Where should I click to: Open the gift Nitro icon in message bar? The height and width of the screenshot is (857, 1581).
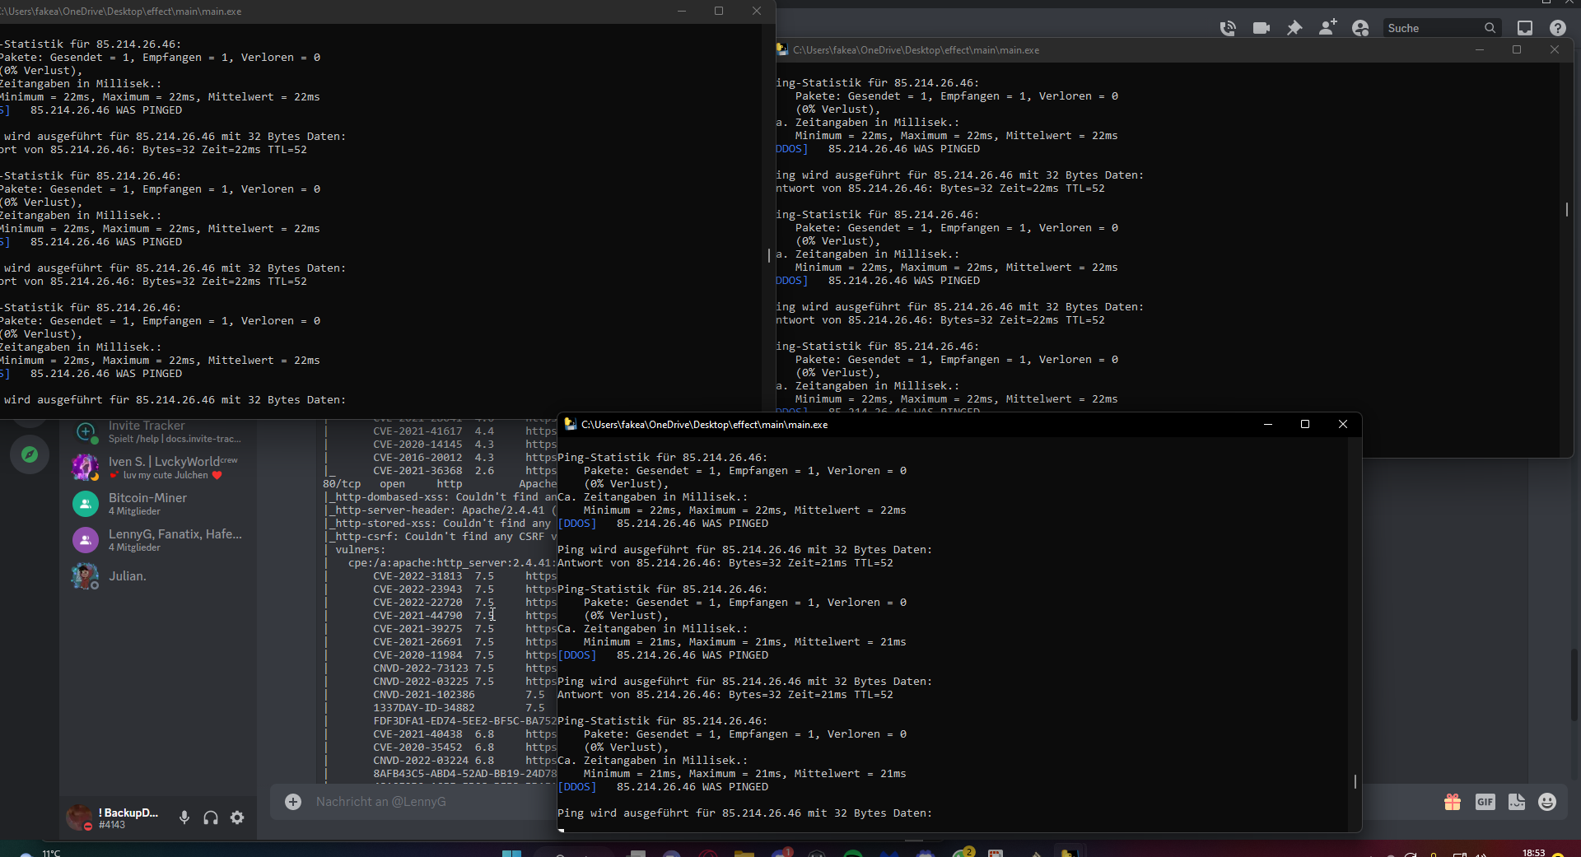click(x=1453, y=802)
